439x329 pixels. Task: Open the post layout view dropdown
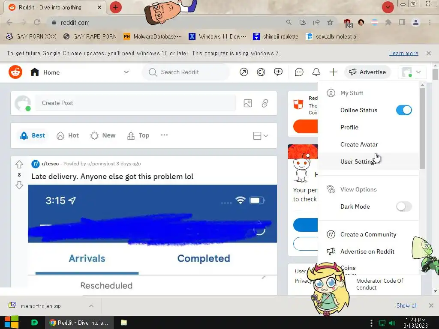[260, 136]
